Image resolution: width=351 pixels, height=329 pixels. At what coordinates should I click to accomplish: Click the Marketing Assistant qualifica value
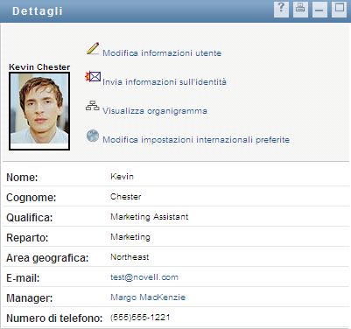(x=150, y=217)
